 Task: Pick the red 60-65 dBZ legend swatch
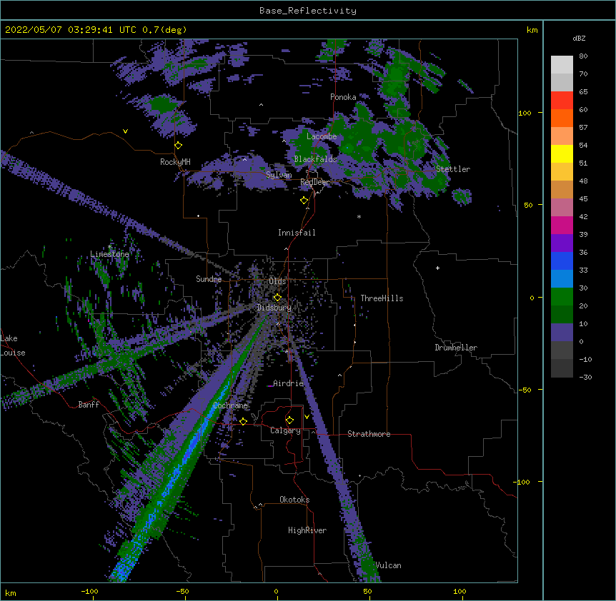(562, 101)
